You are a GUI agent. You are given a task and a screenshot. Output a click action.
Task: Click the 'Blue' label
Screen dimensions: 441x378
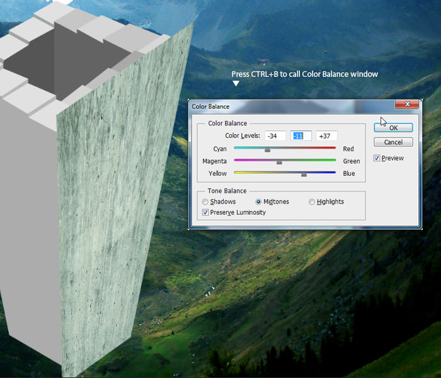(349, 173)
